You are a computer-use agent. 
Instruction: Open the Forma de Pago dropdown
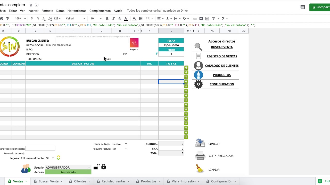click(x=126, y=144)
